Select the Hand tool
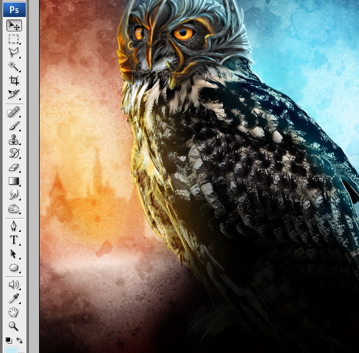359x353 pixels. coord(14,312)
